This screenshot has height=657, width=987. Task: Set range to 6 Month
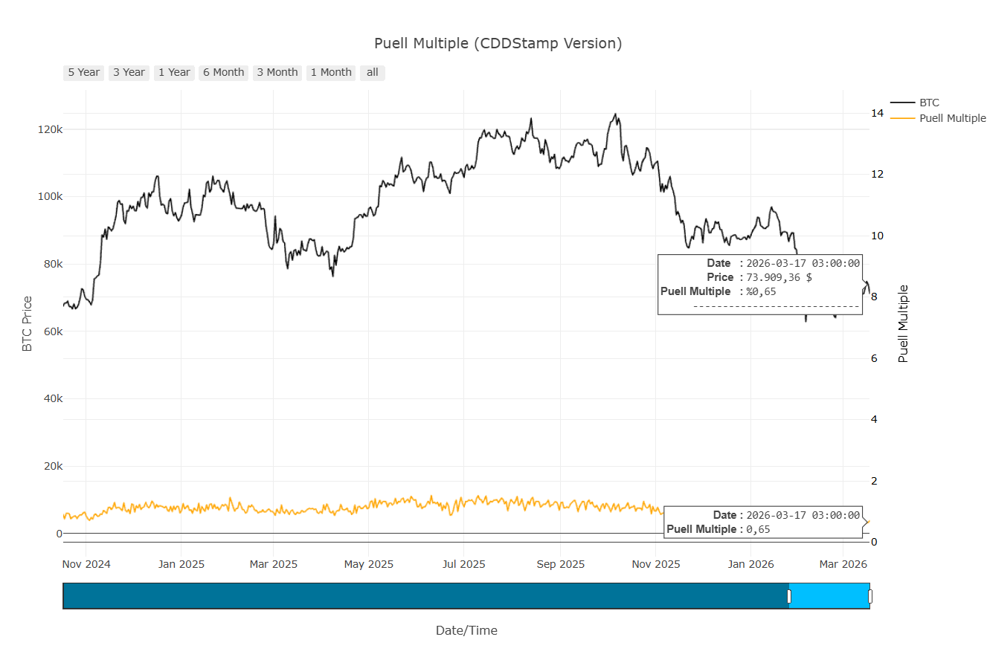tap(223, 72)
